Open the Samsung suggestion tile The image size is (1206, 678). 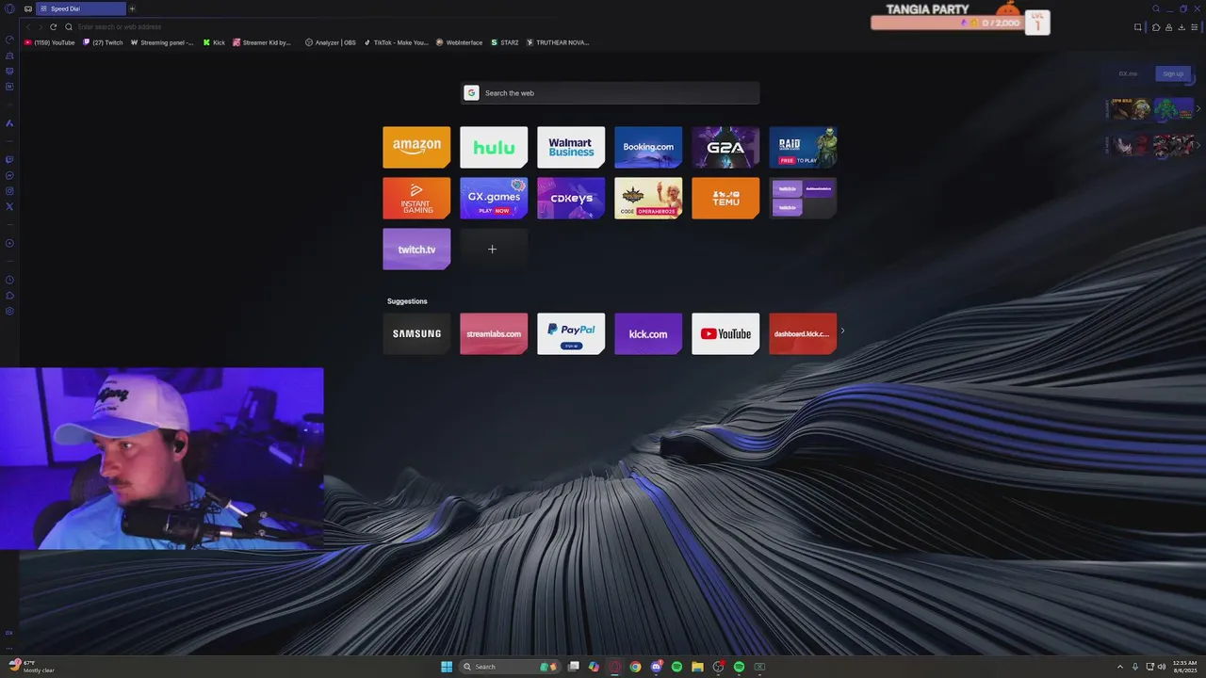pyautogui.click(x=416, y=333)
